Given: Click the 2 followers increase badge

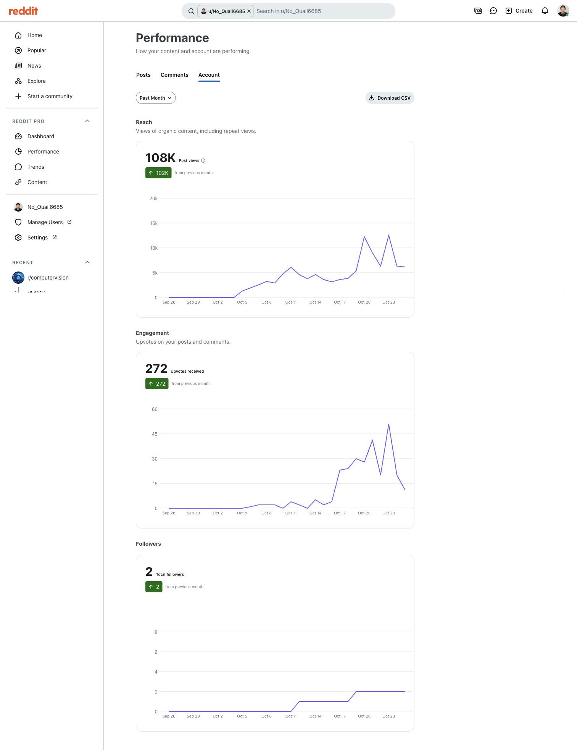Looking at the screenshot, I should click(154, 587).
